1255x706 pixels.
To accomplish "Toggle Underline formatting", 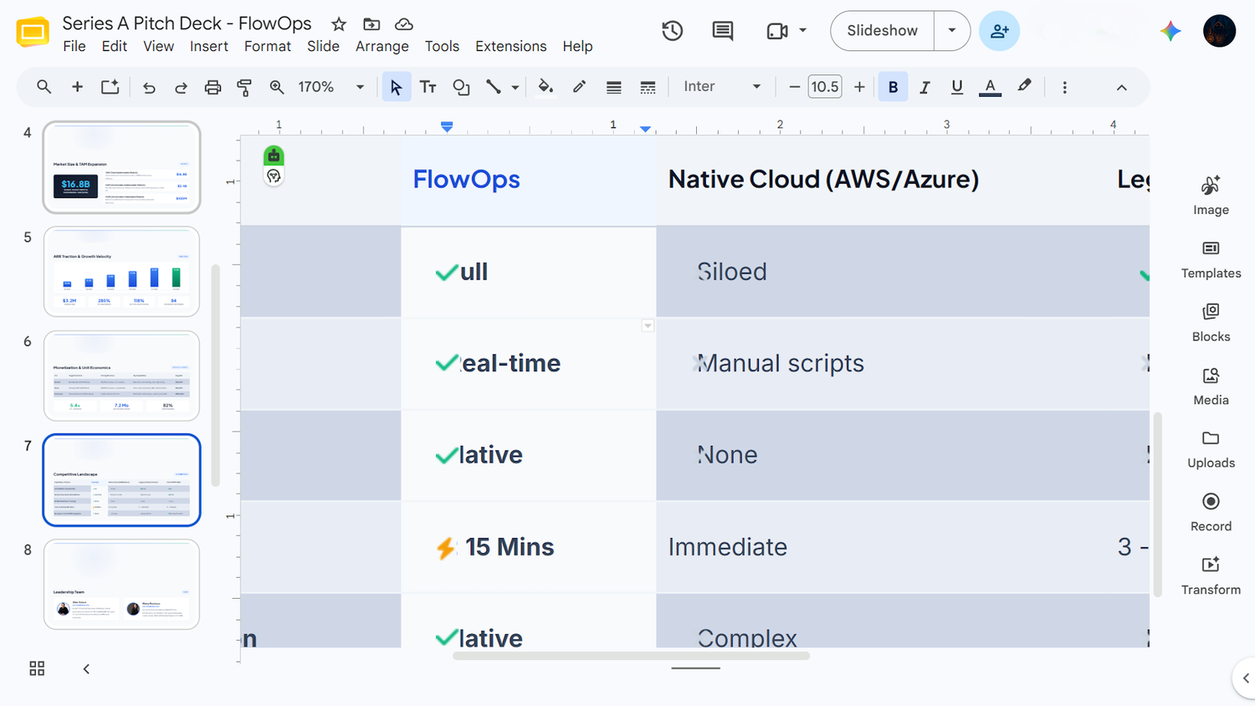I will pos(956,87).
